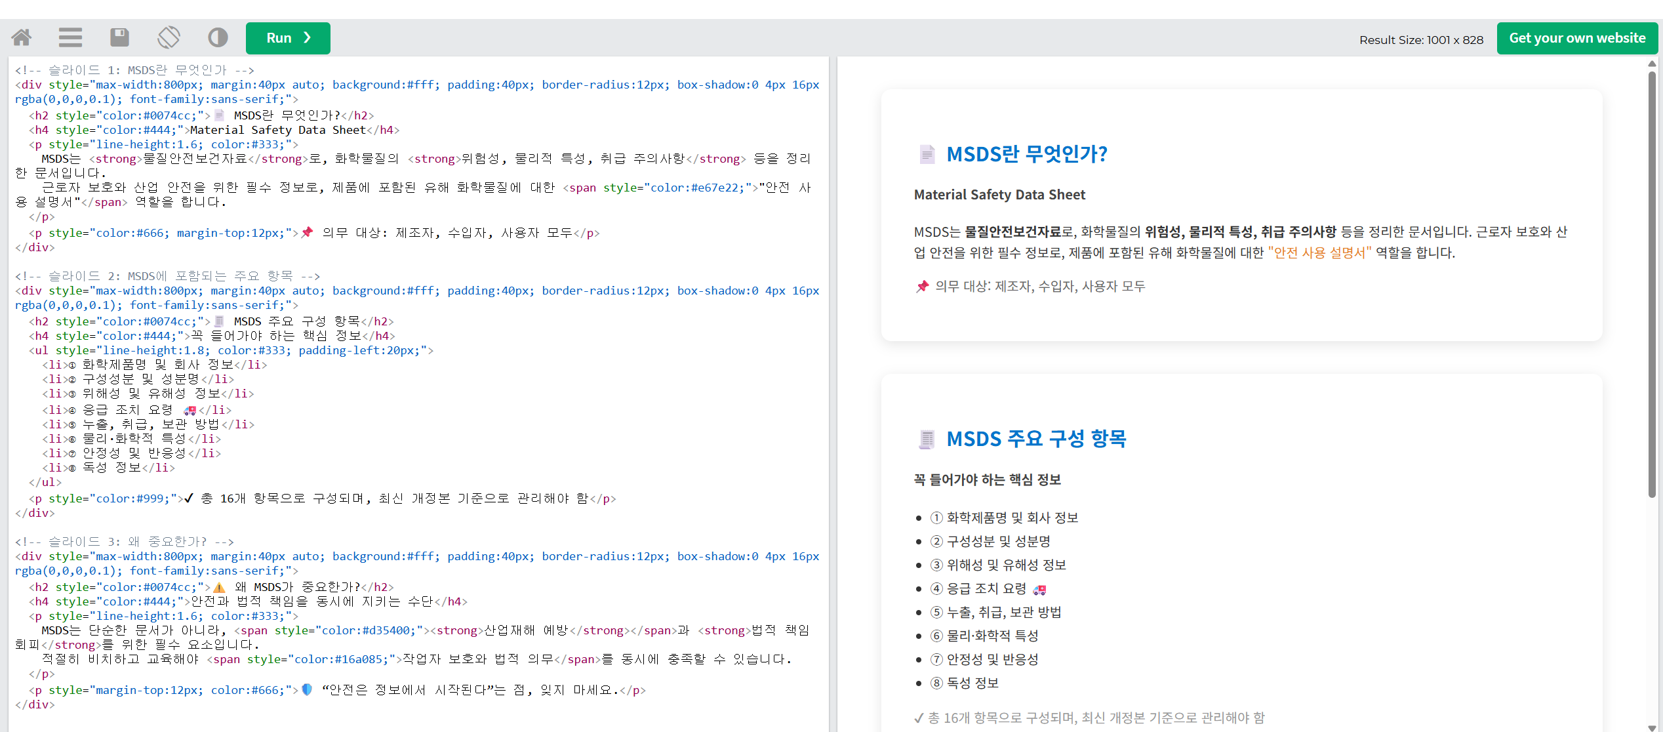
Task: Click the pushpin icon before 의무 대상
Action: [x=922, y=287]
